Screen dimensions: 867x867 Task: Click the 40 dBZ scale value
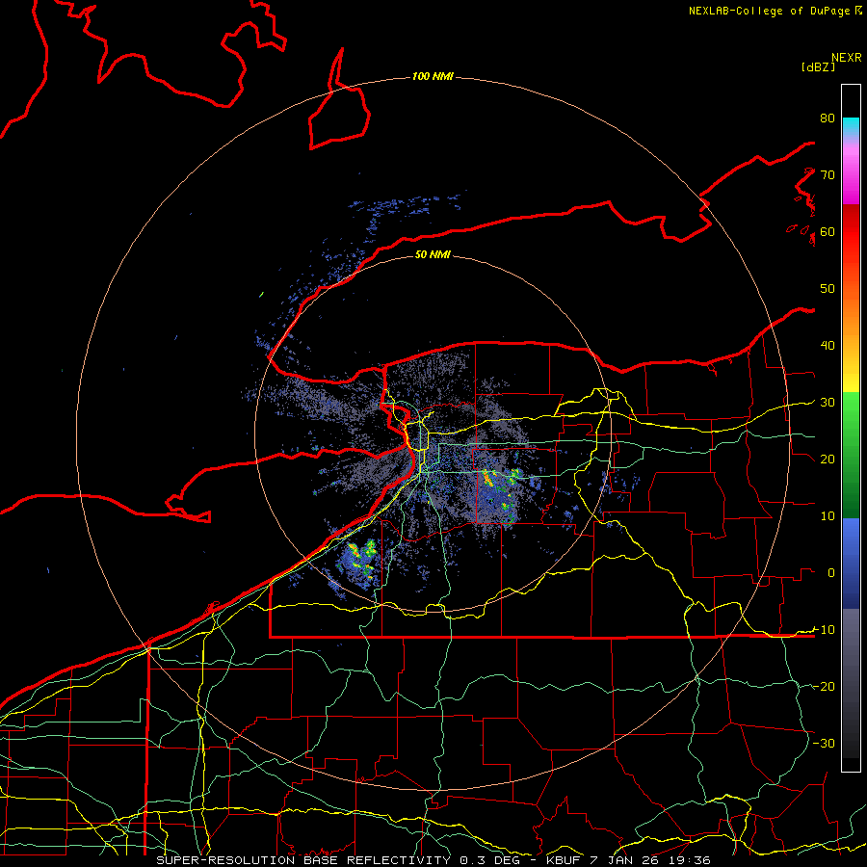point(828,346)
